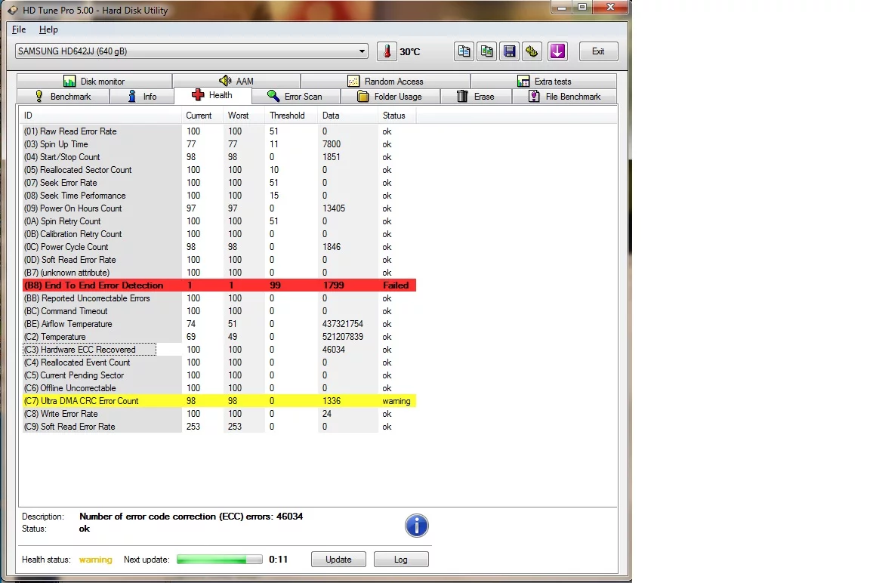The image size is (870, 583).
Task: Click the HD Tune Pro title bar icon
Action: 12,10
